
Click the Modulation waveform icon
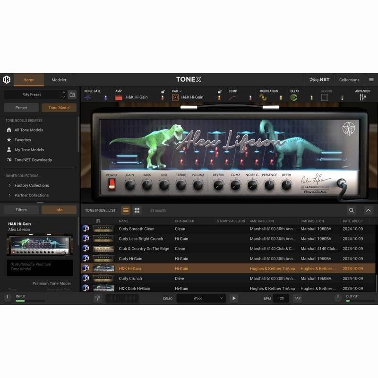263,97
